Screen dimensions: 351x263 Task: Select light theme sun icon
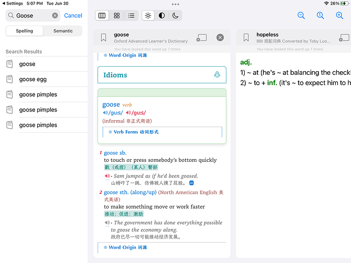(148, 16)
